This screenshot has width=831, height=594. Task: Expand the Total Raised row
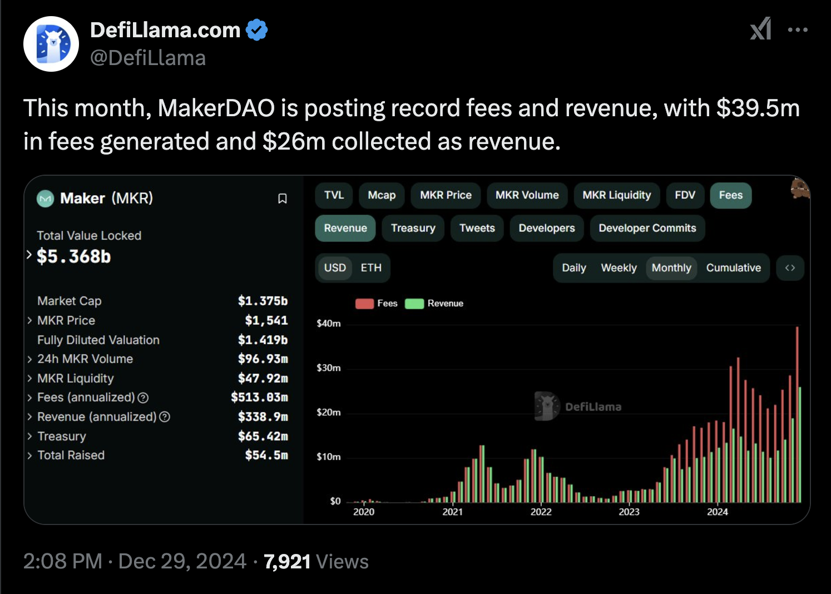29,456
